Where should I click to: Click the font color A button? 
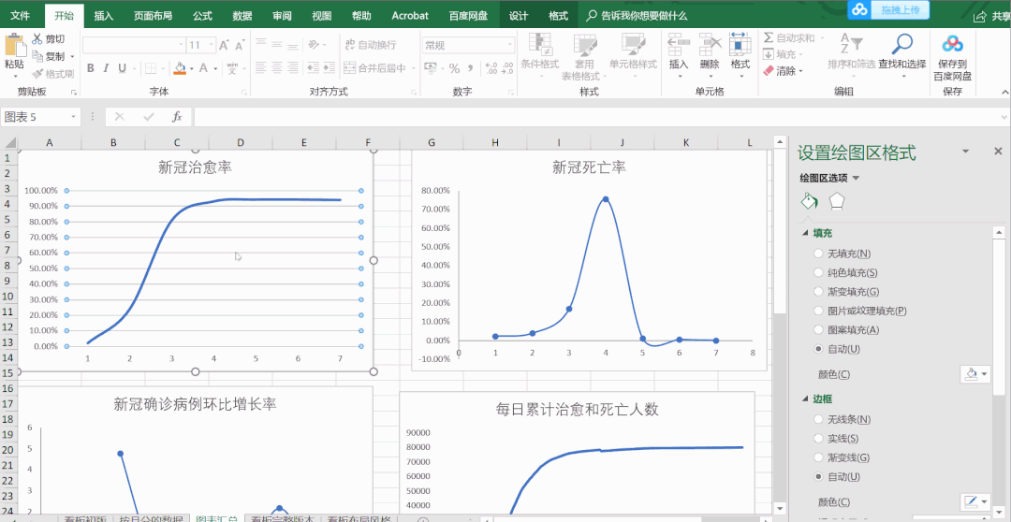(203, 68)
